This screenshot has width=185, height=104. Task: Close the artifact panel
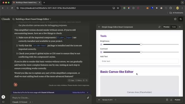(180, 27)
